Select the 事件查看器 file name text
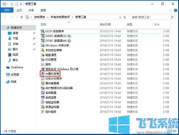This screenshot has width=179, height=135. (52, 83)
